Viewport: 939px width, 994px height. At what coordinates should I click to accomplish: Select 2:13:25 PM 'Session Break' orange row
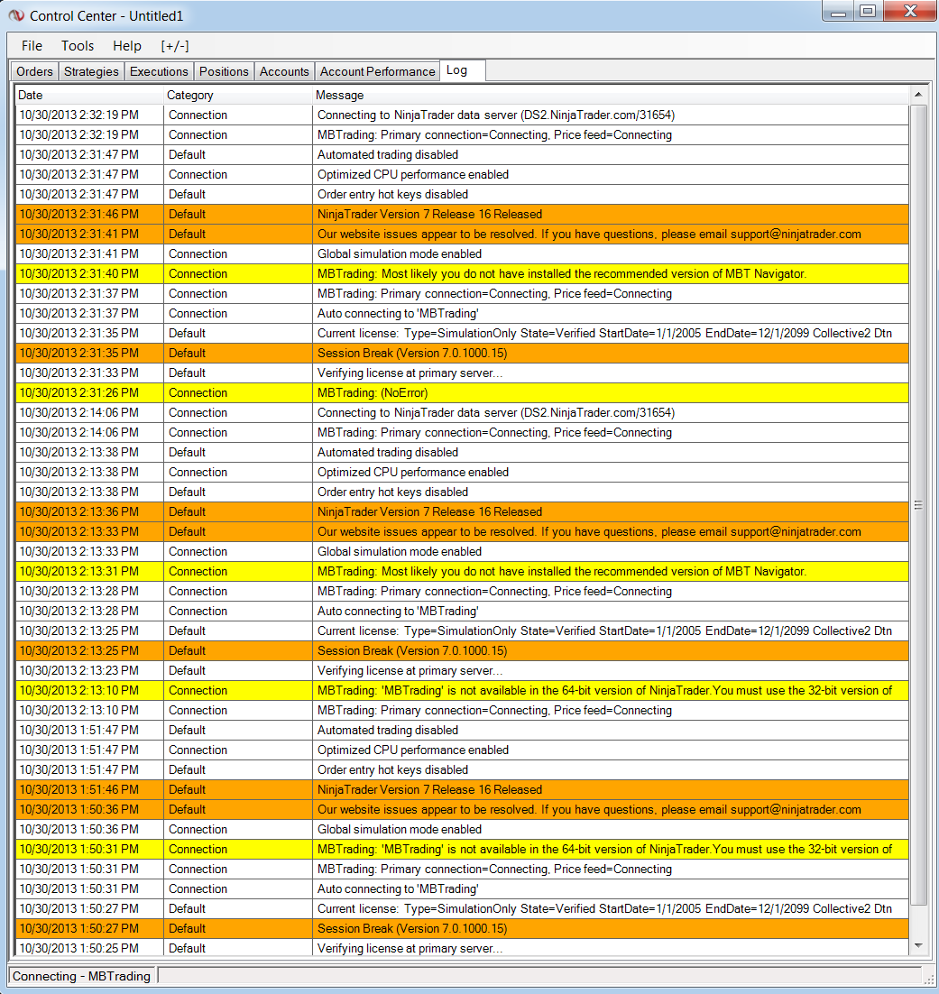coord(462,650)
